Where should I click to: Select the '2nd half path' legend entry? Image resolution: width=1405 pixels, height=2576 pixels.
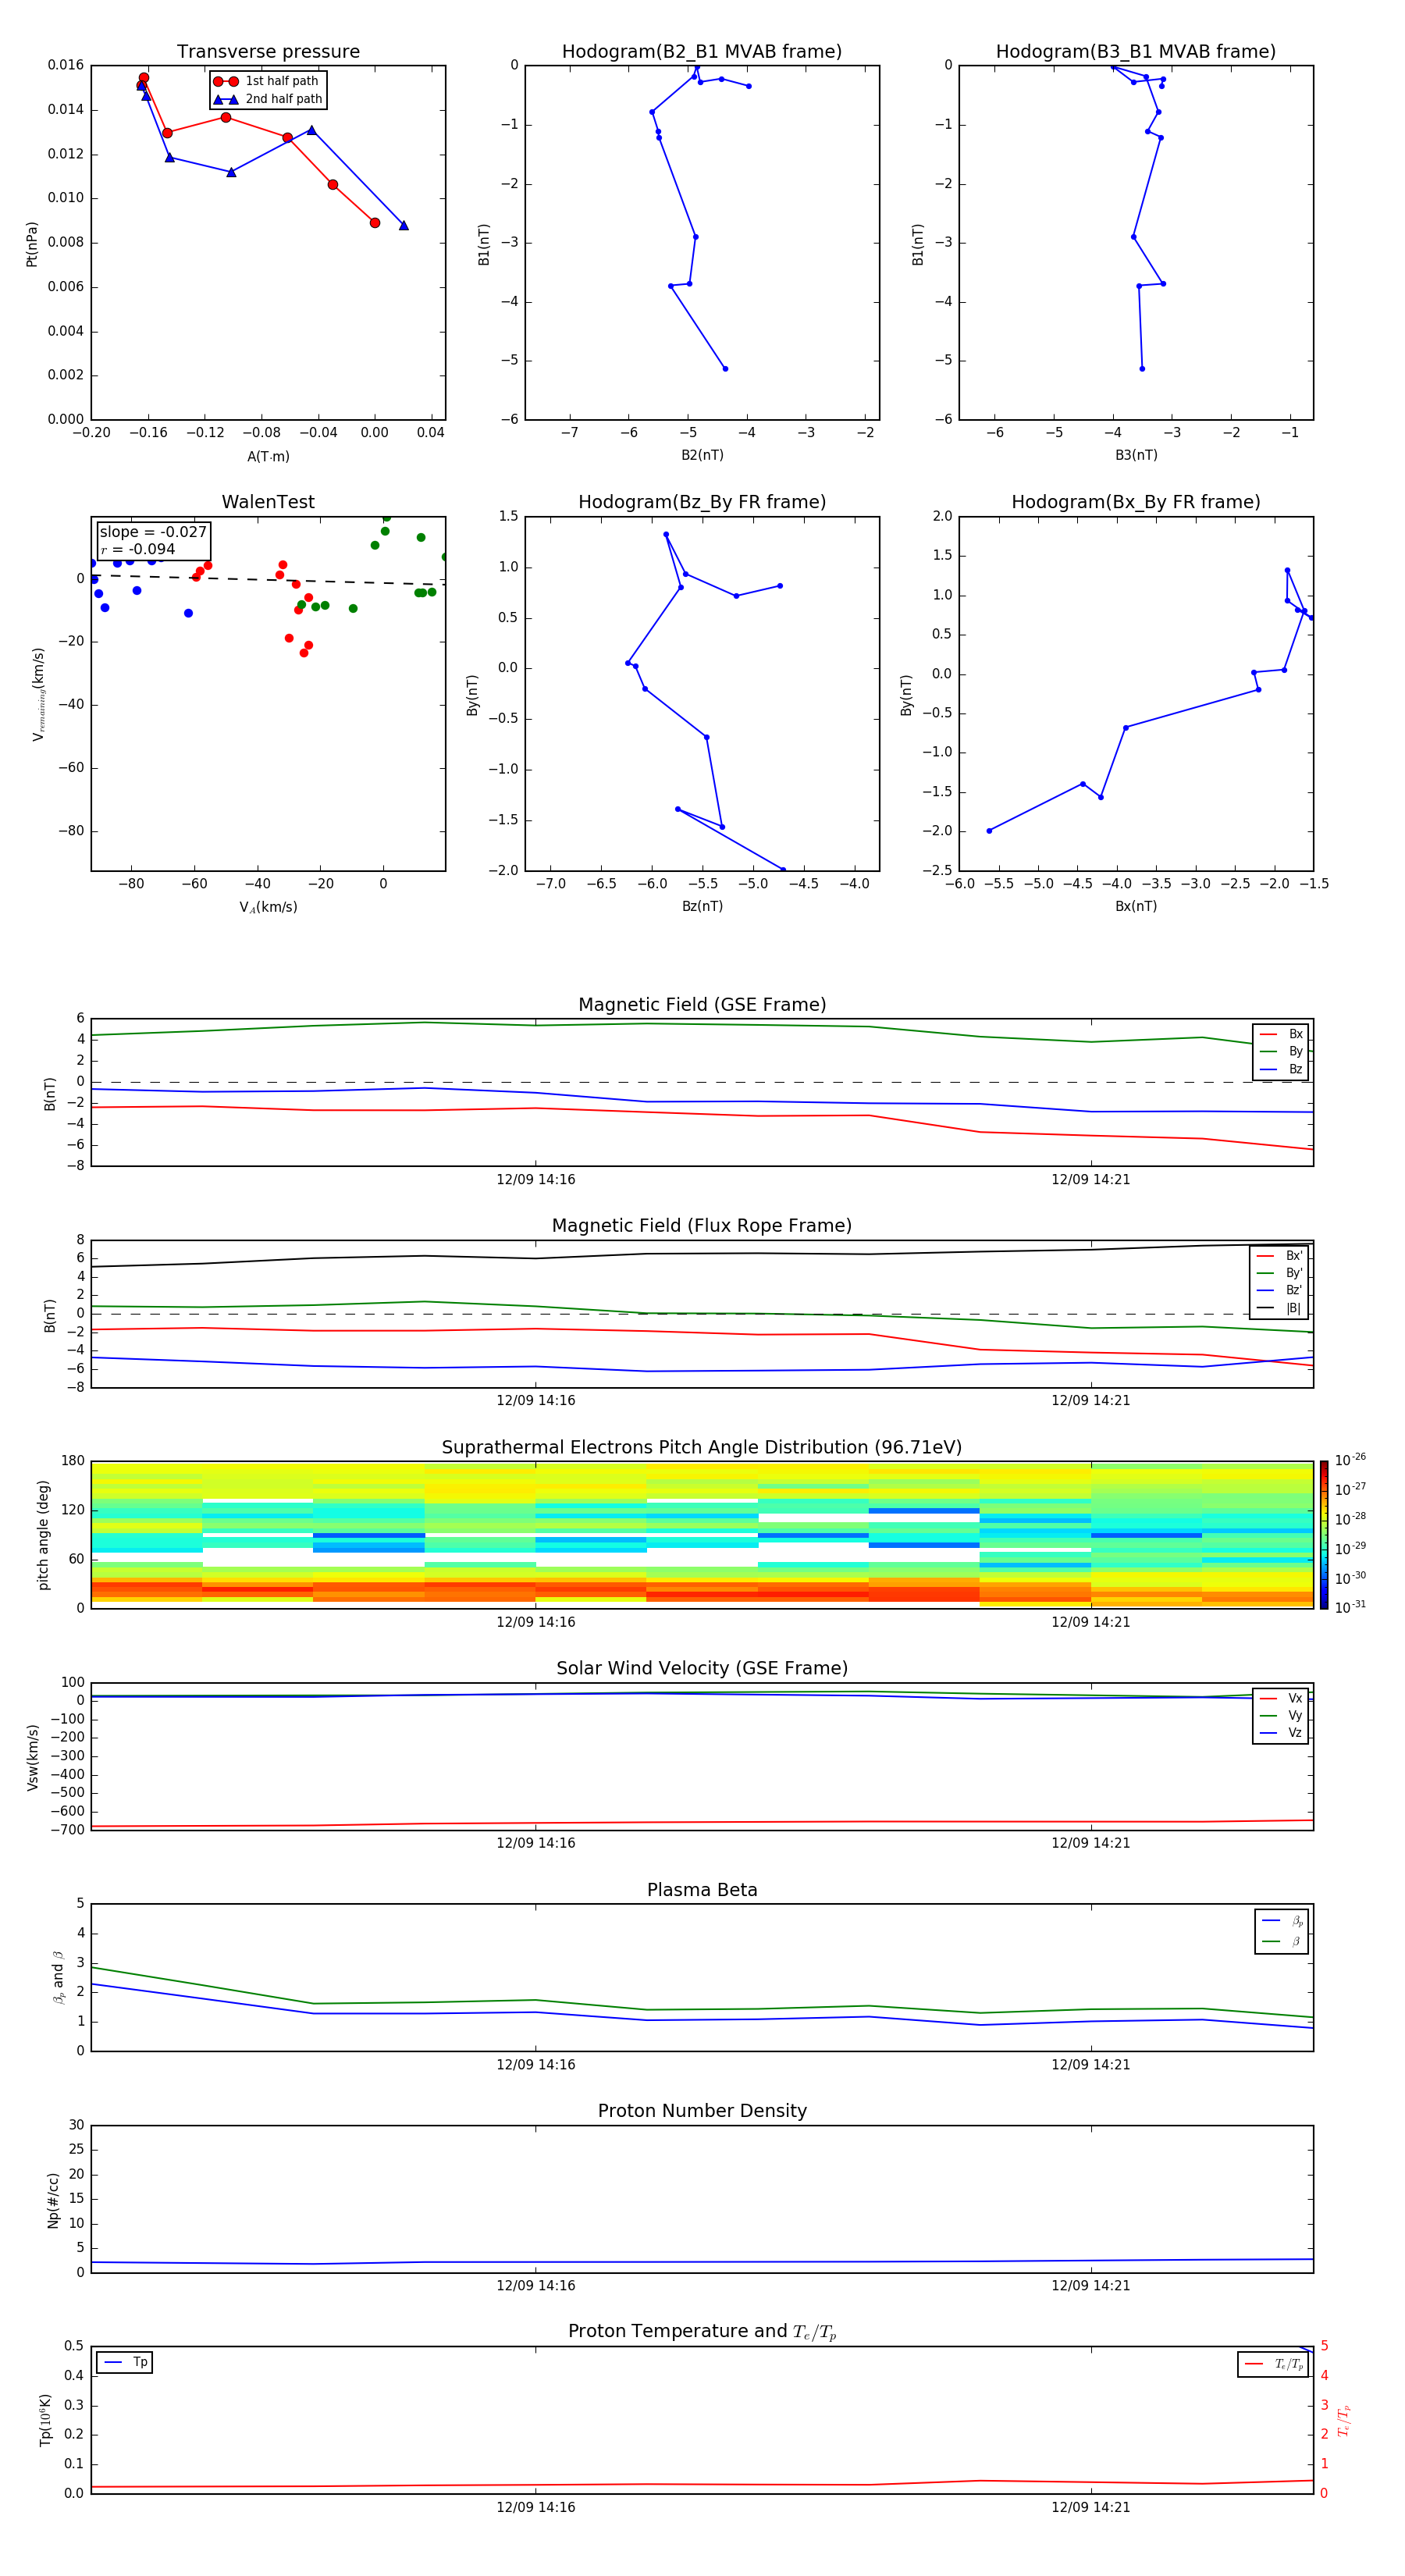(268, 99)
